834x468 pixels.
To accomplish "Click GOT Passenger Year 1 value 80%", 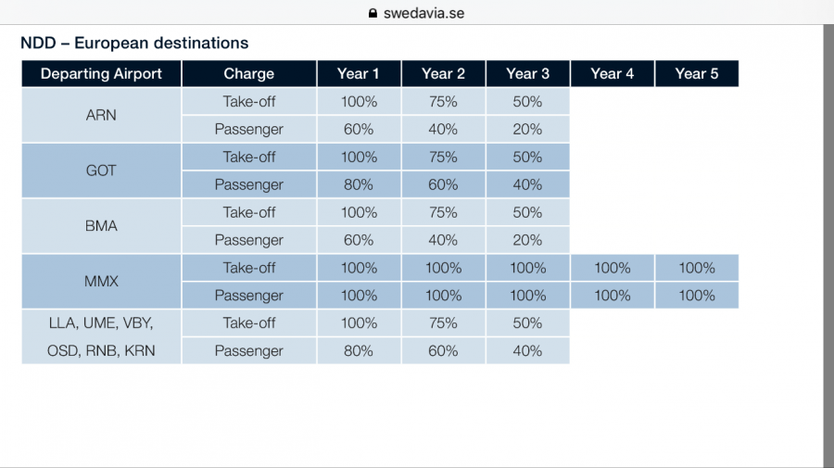I will tap(358, 184).
